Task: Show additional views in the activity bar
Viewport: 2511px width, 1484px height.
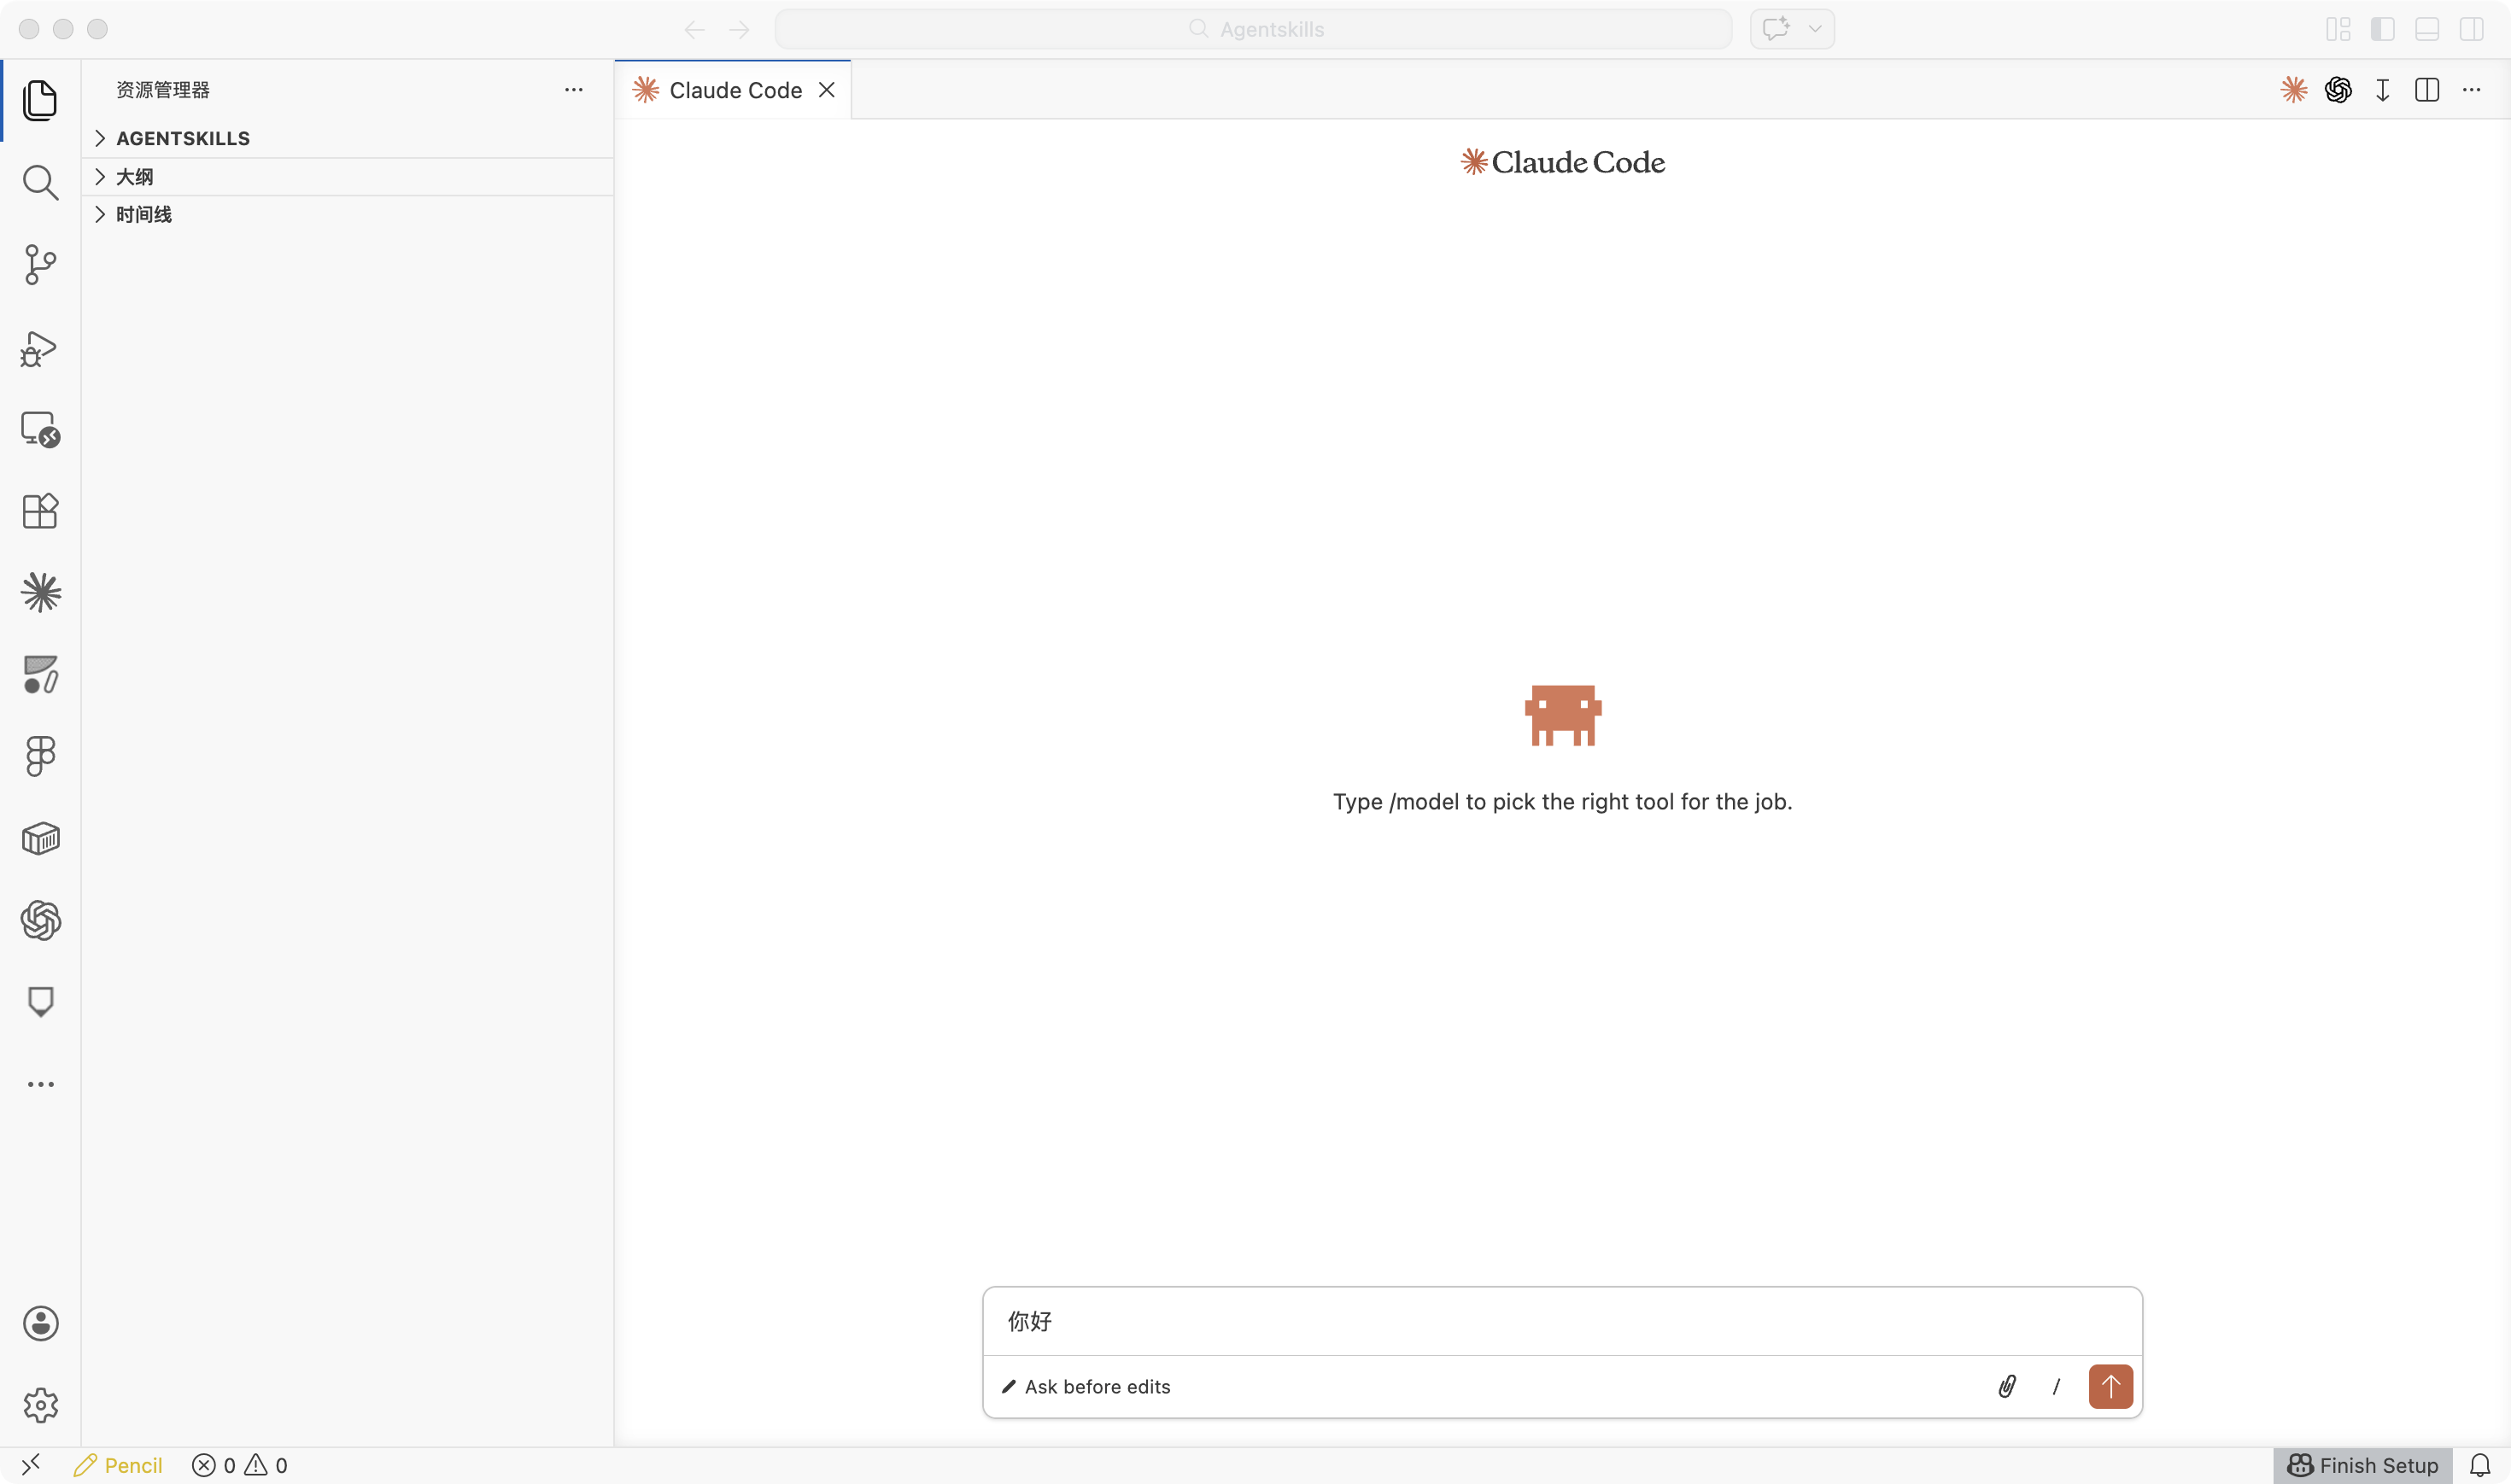Action: coord(40,1084)
